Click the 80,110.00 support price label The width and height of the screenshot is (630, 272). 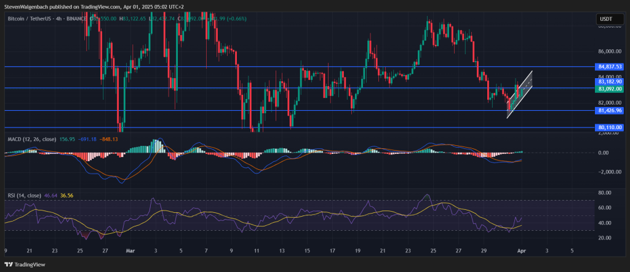pyautogui.click(x=610, y=127)
